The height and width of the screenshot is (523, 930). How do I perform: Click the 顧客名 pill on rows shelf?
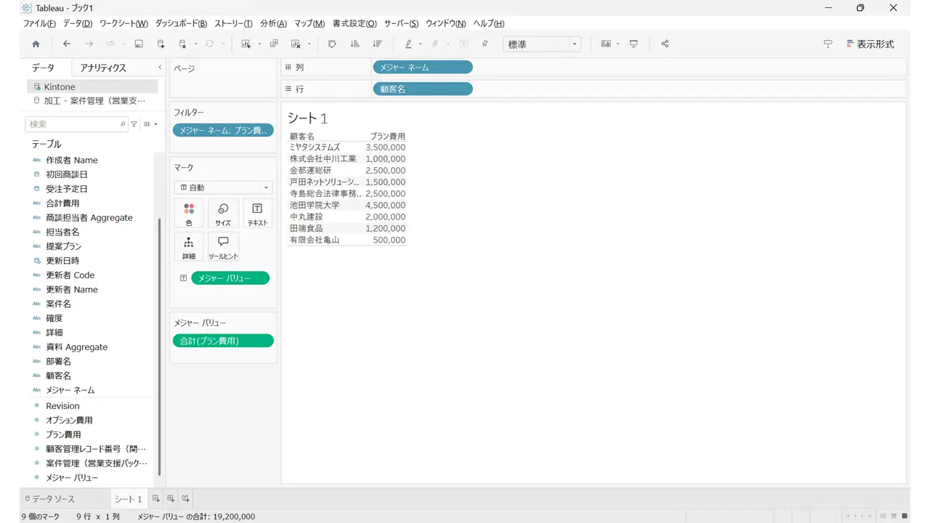click(x=423, y=89)
